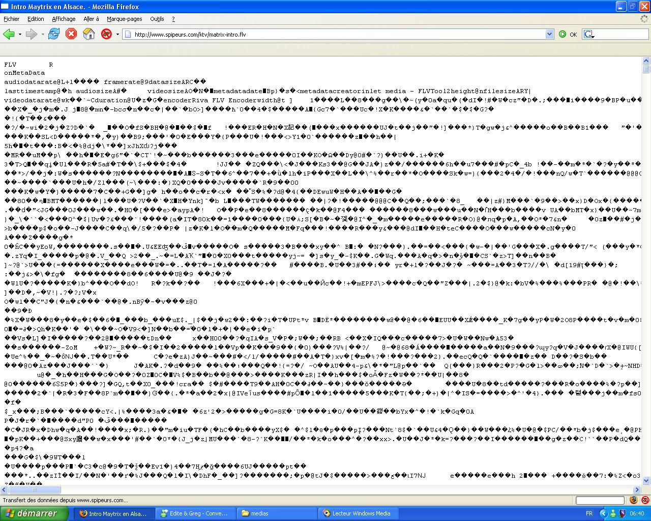
Task: Open the ? help menu
Action: point(173,19)
